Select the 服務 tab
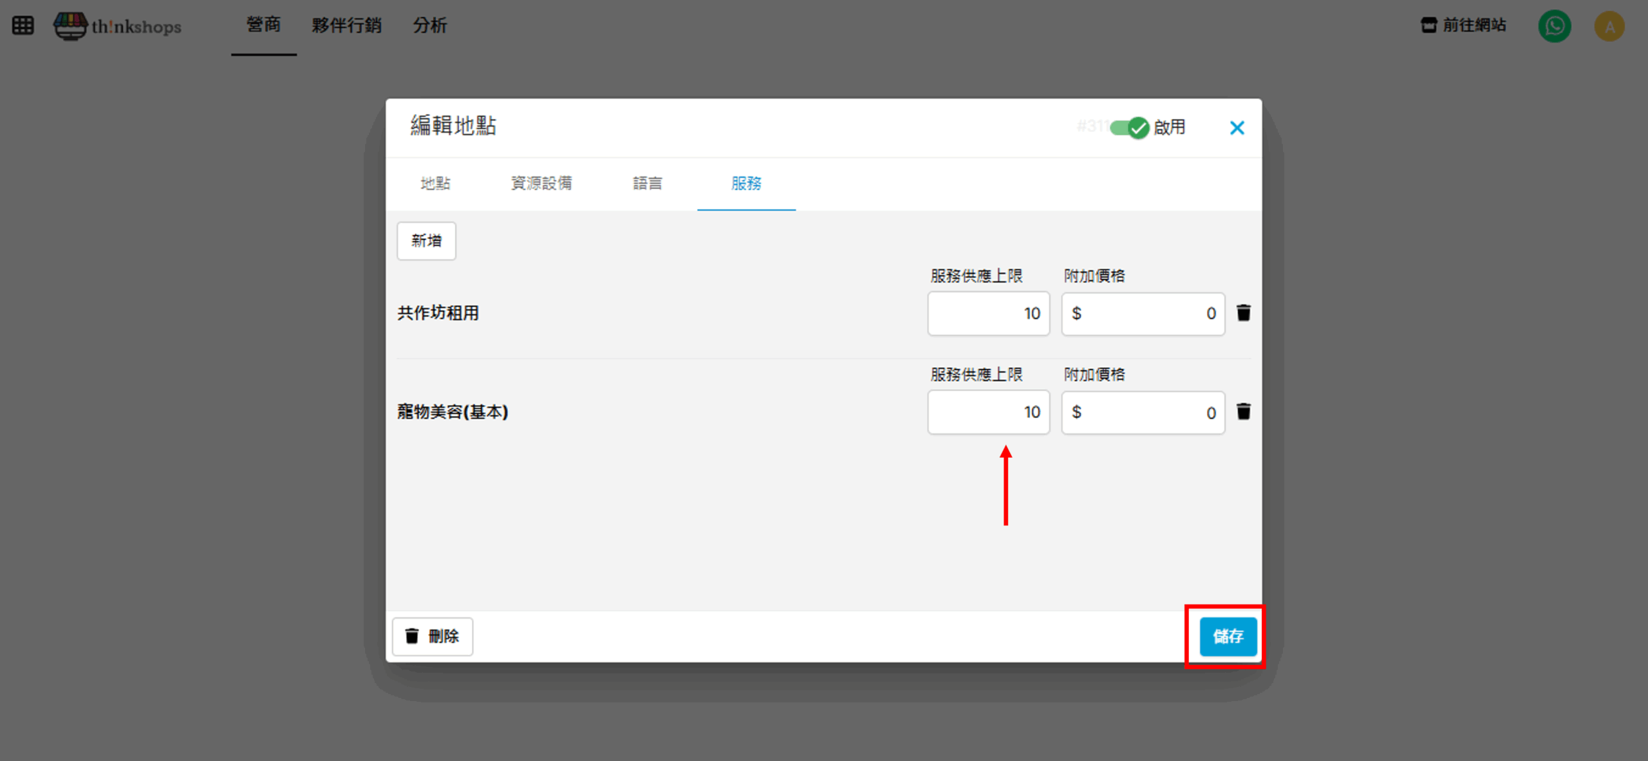Viewport: 1648px width, 761px height. point(746,183)
